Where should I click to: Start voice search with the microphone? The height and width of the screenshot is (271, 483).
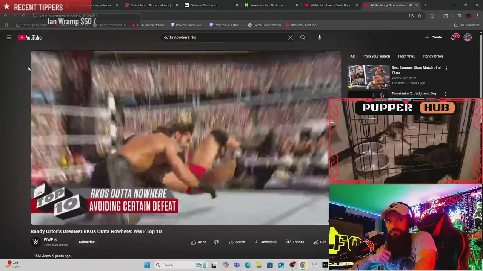pyautogui.click(x=320, y=37)
